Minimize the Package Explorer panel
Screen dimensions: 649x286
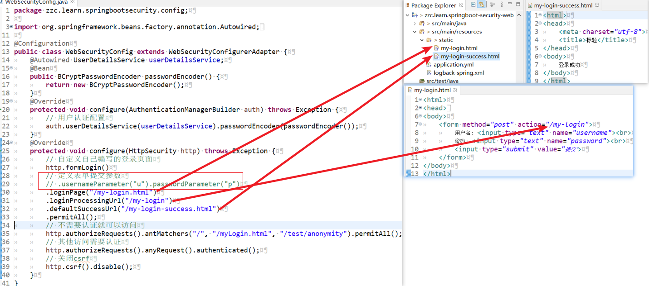click(x=510, y=4)
